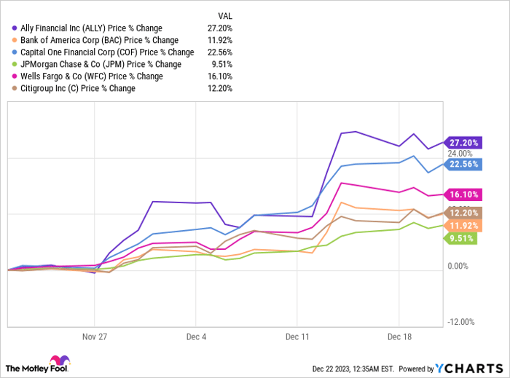
Task: Click the Nov 27 date on the x-axis
Action: tap(94, 337)
